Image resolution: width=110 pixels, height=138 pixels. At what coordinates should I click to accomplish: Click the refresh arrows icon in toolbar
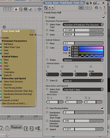[21, 9]
